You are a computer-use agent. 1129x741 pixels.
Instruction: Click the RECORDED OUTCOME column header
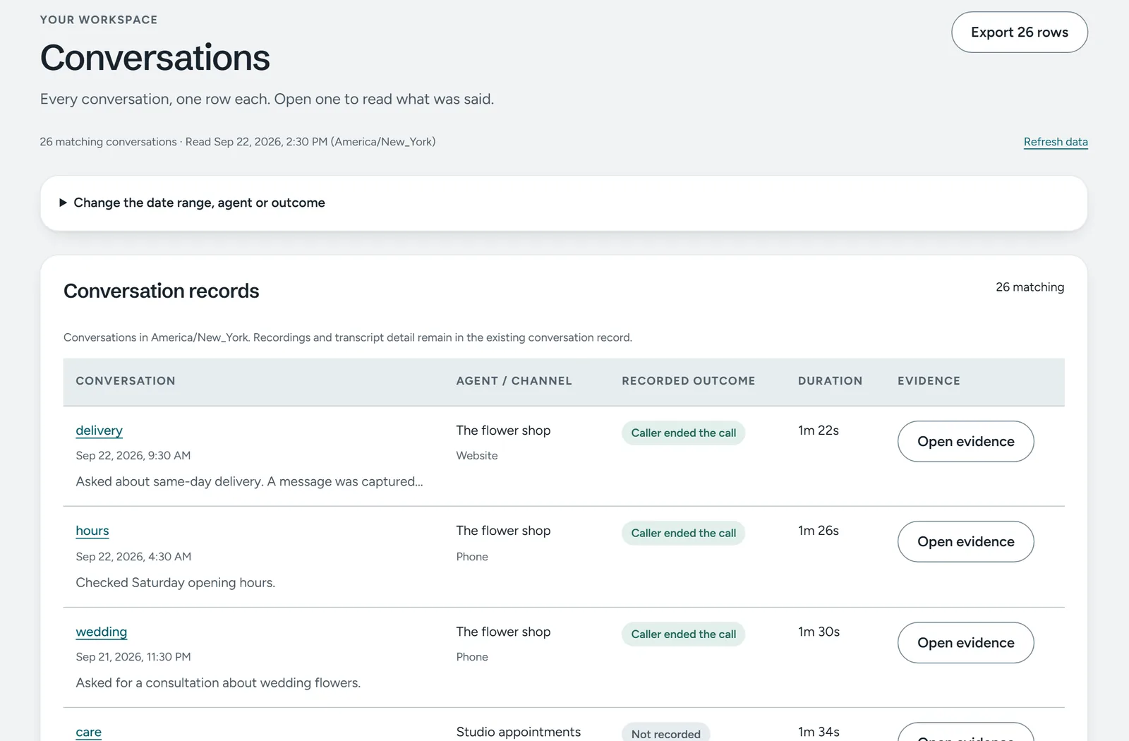688,381
